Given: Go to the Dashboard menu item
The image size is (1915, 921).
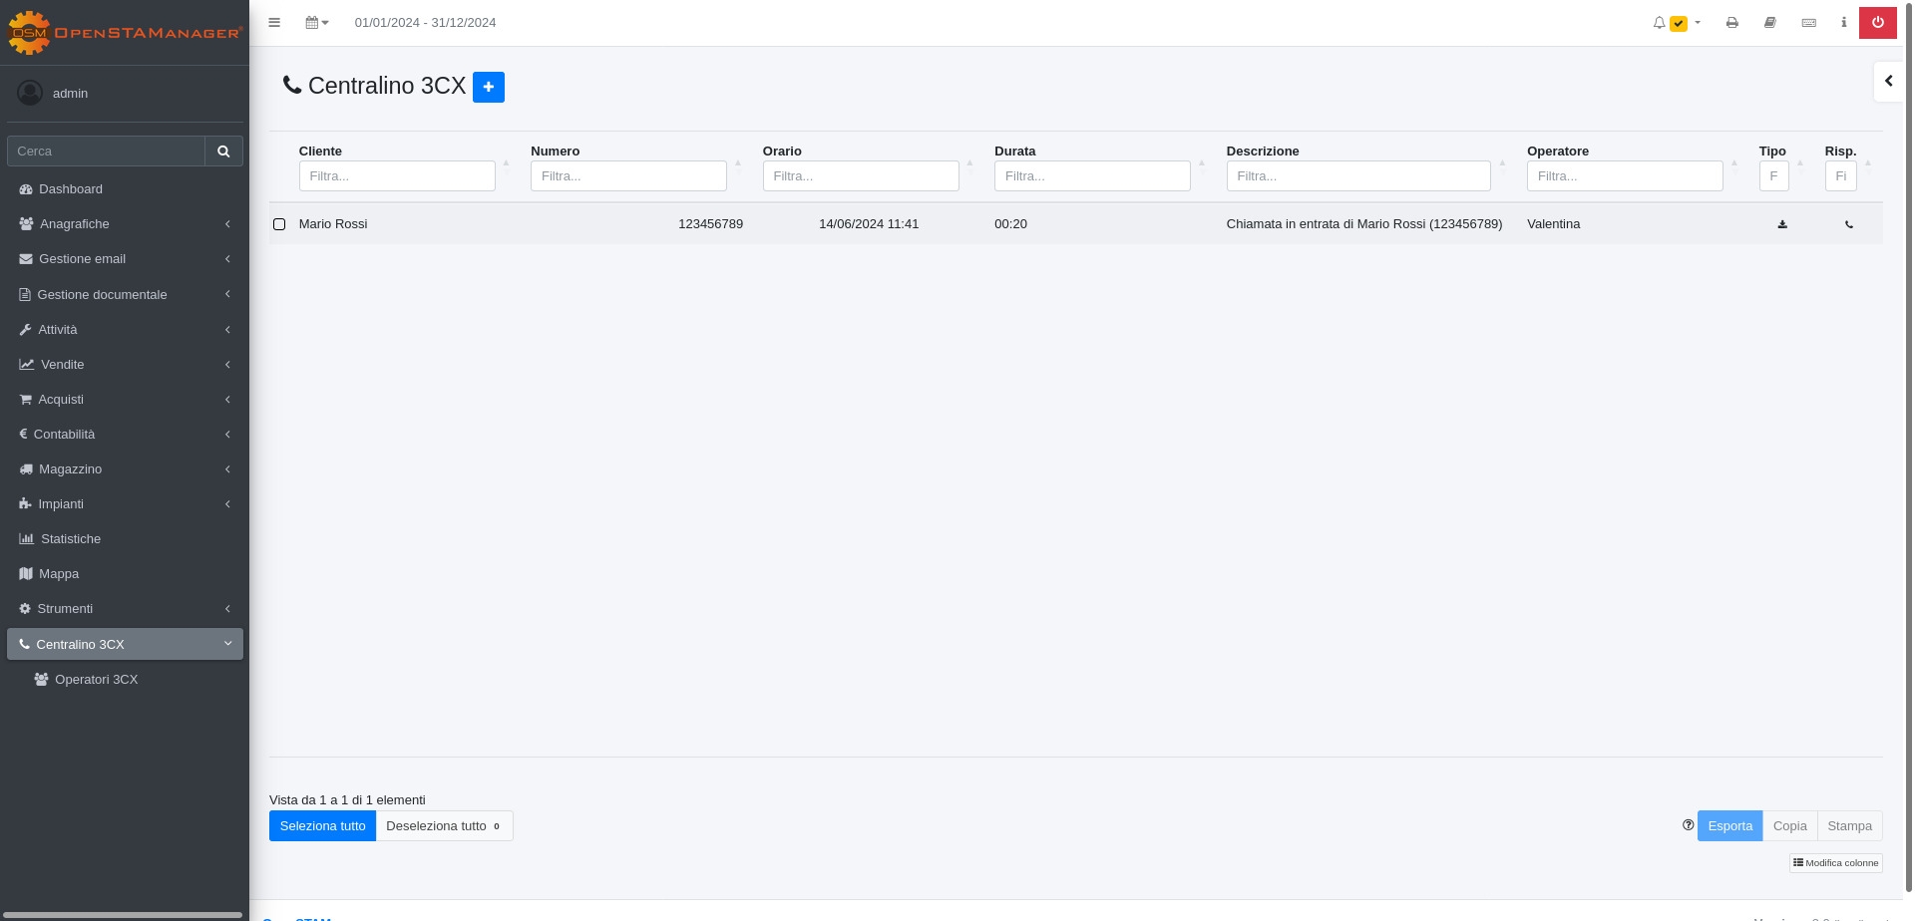Looking at the screenshot, I should 70,189.
